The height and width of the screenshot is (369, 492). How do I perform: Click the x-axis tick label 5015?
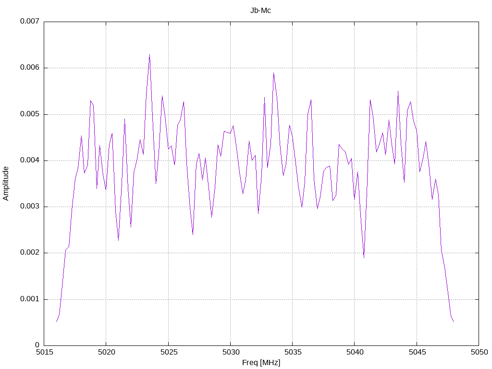(44, 352)
